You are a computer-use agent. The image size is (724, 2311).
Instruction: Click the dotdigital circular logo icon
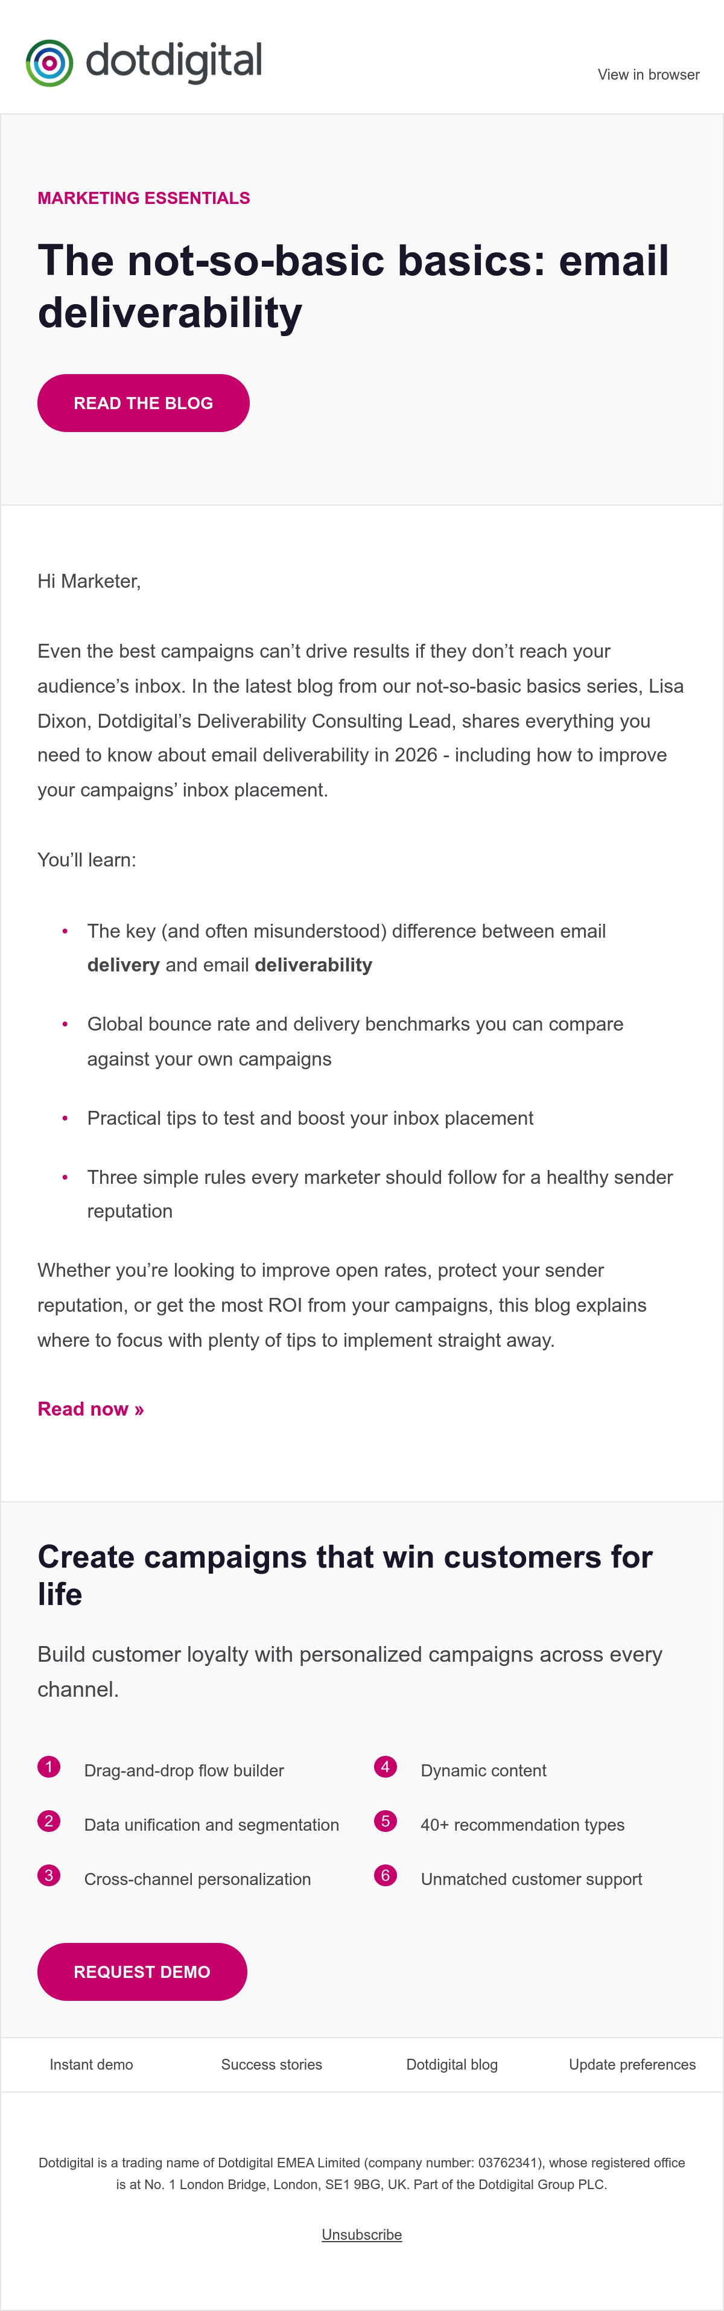49,63
